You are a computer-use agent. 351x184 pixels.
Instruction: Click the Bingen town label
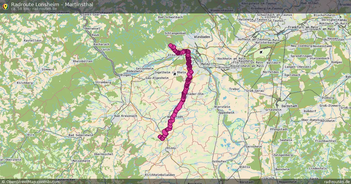tap(126, 75)
